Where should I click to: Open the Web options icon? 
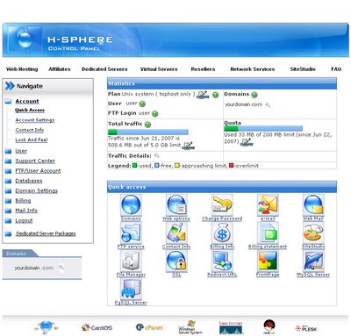point(176,205)
